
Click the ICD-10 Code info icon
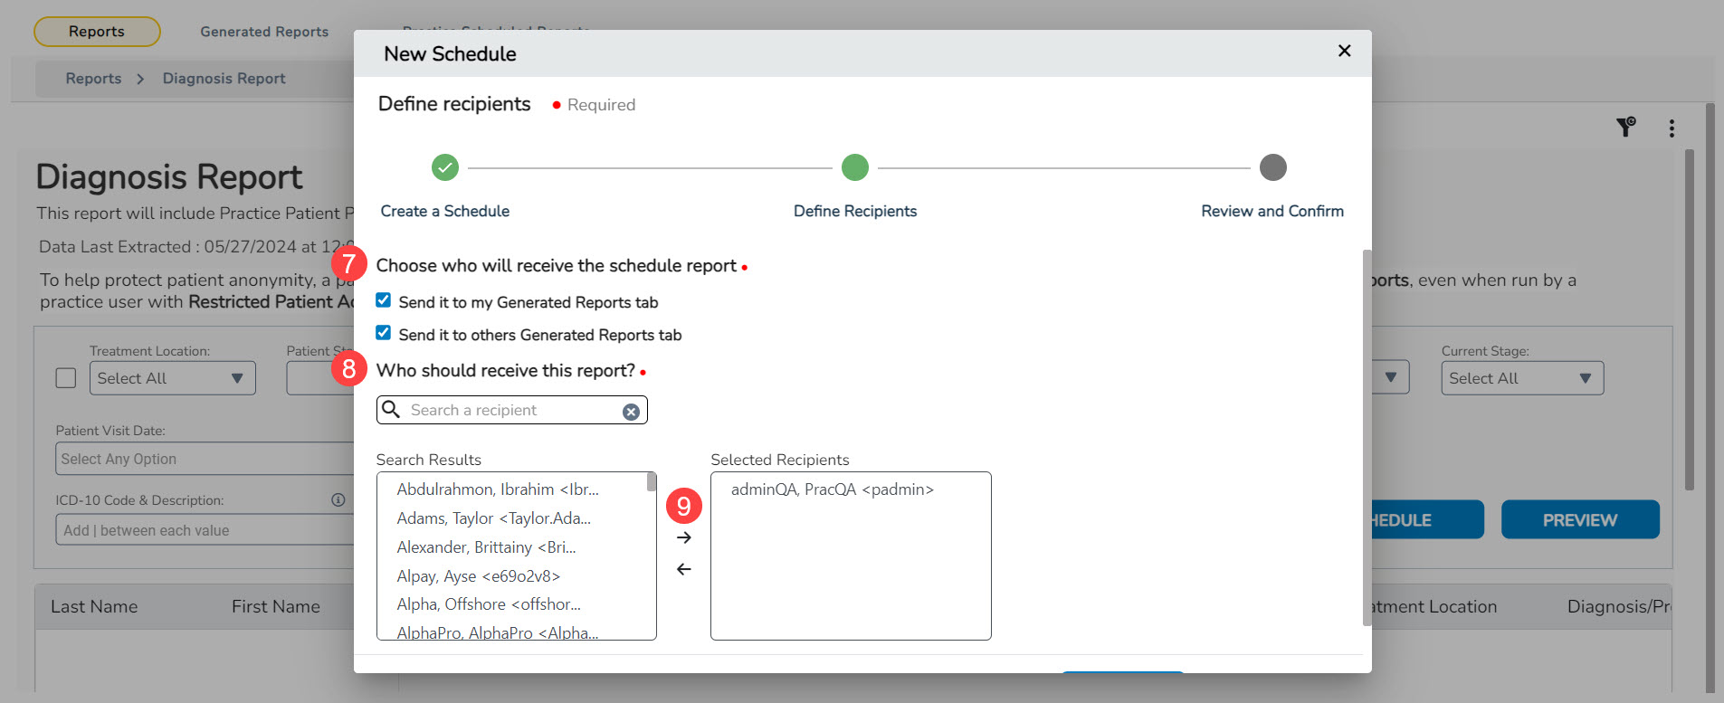(338, 499)
